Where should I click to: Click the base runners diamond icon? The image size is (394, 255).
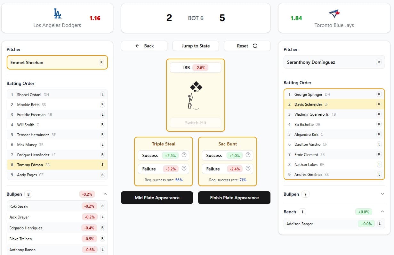196,86
